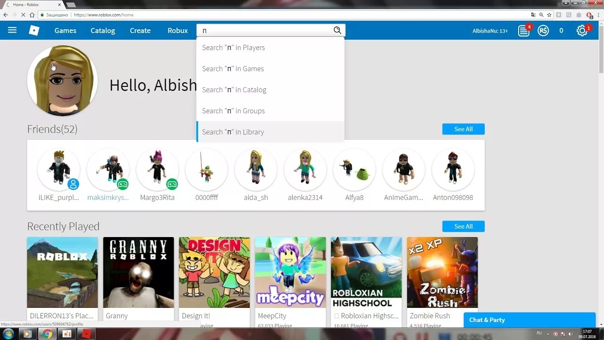Click the Friends(52) heading
This screenshot has height=340, width=604.
pyautogui.click(x=52, y=129)
